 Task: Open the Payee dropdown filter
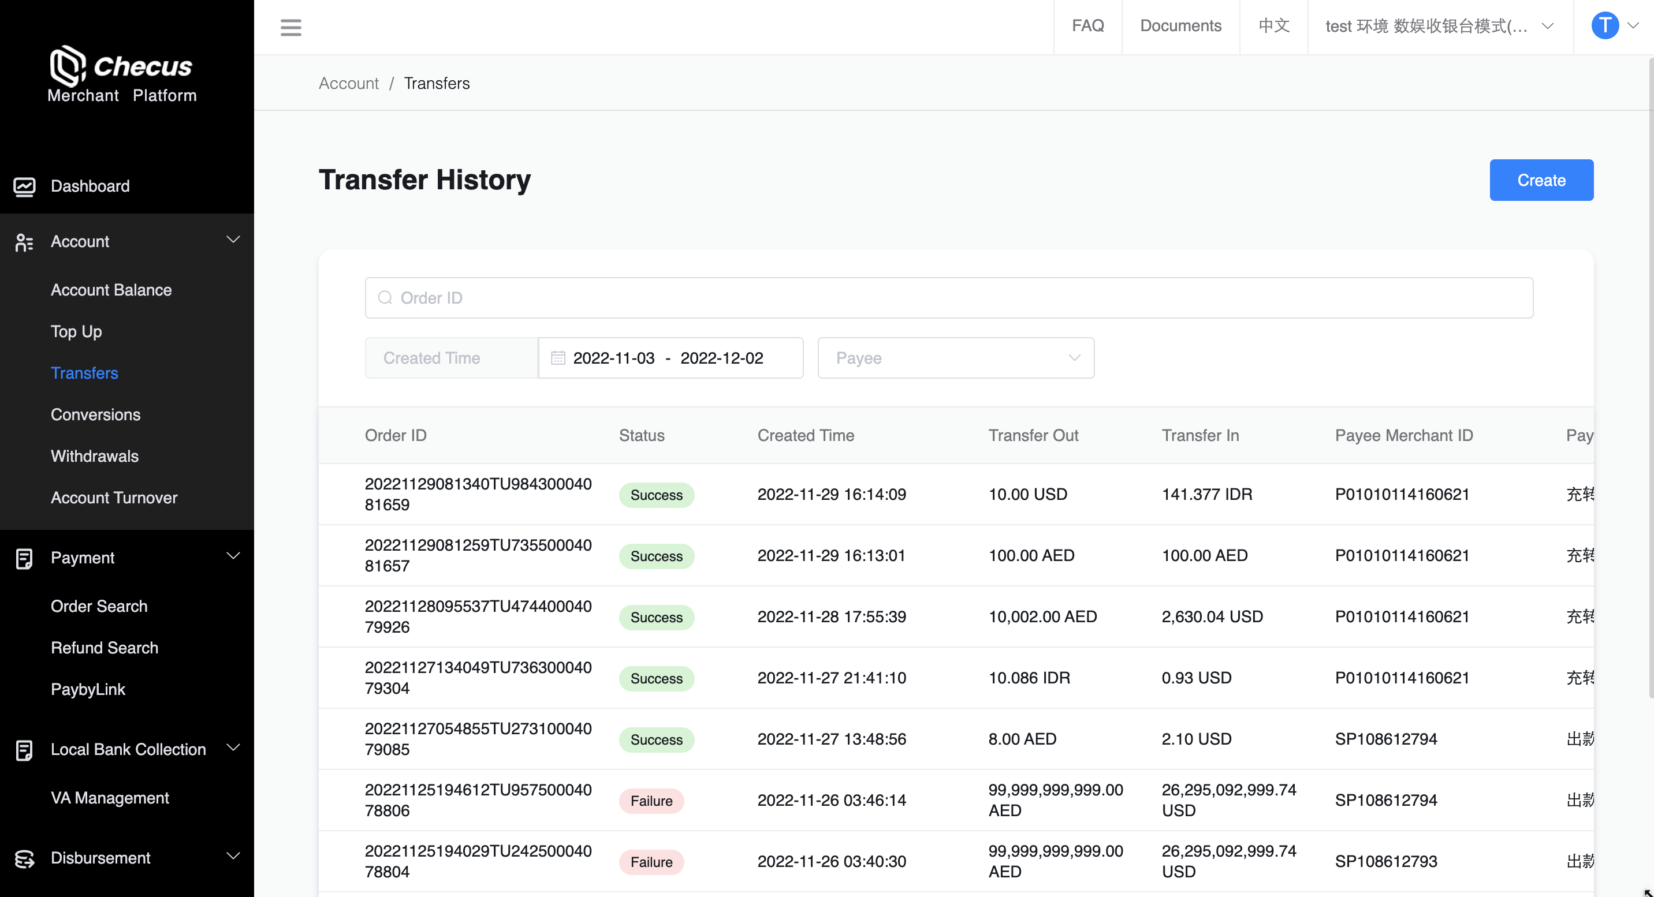point(955,358)
